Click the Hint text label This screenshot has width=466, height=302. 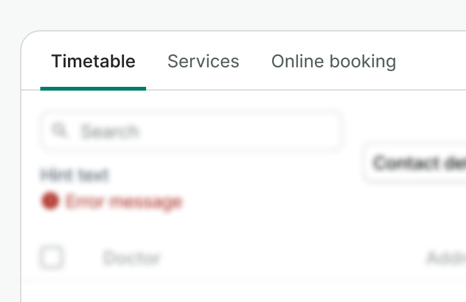tap(74, 175)
